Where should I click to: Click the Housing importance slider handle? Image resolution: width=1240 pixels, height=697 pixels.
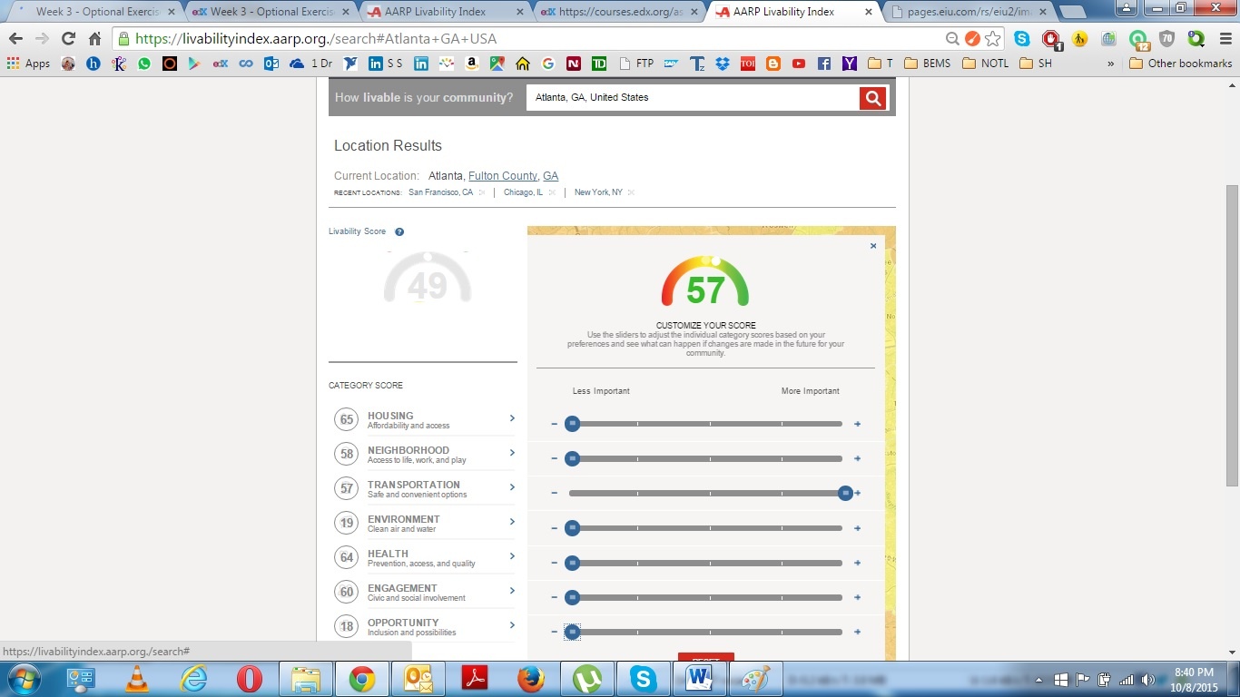(572, 424)
